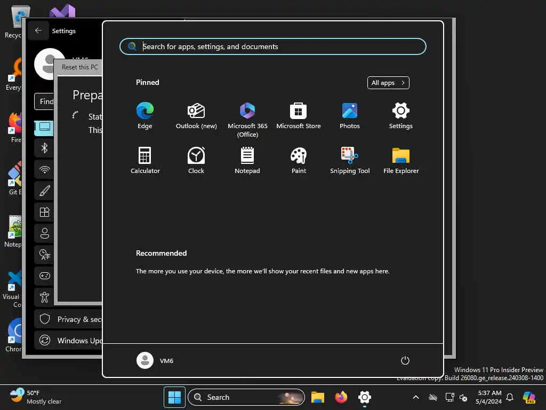Launch Outlook (new) pinned app

pyautogui.click(x=196, y=116)
